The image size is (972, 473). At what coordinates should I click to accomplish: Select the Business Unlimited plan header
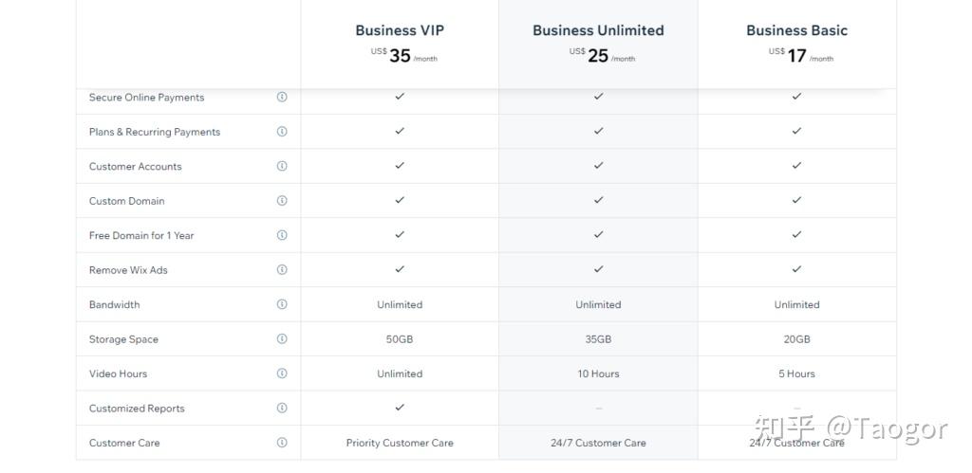click(598, 30)
